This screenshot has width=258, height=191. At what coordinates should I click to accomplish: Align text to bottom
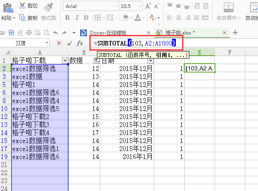click(x=187, y=7)
